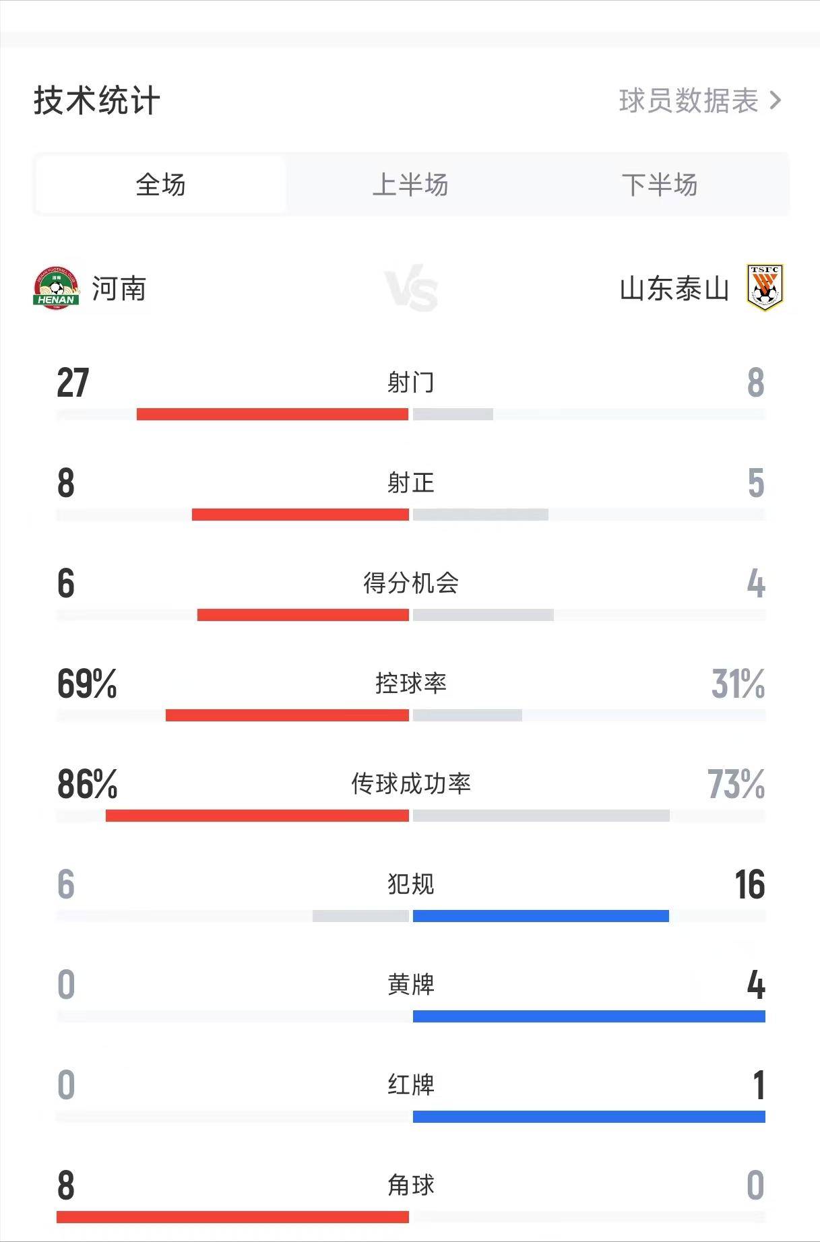Click the VS icon between teams
The image size is (820, 1242).
(x=411, y=289)
